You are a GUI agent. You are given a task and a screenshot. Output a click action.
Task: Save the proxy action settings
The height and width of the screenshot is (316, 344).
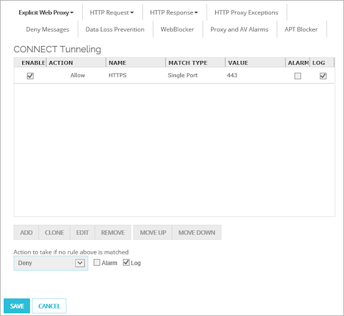(x=17, y=306)
